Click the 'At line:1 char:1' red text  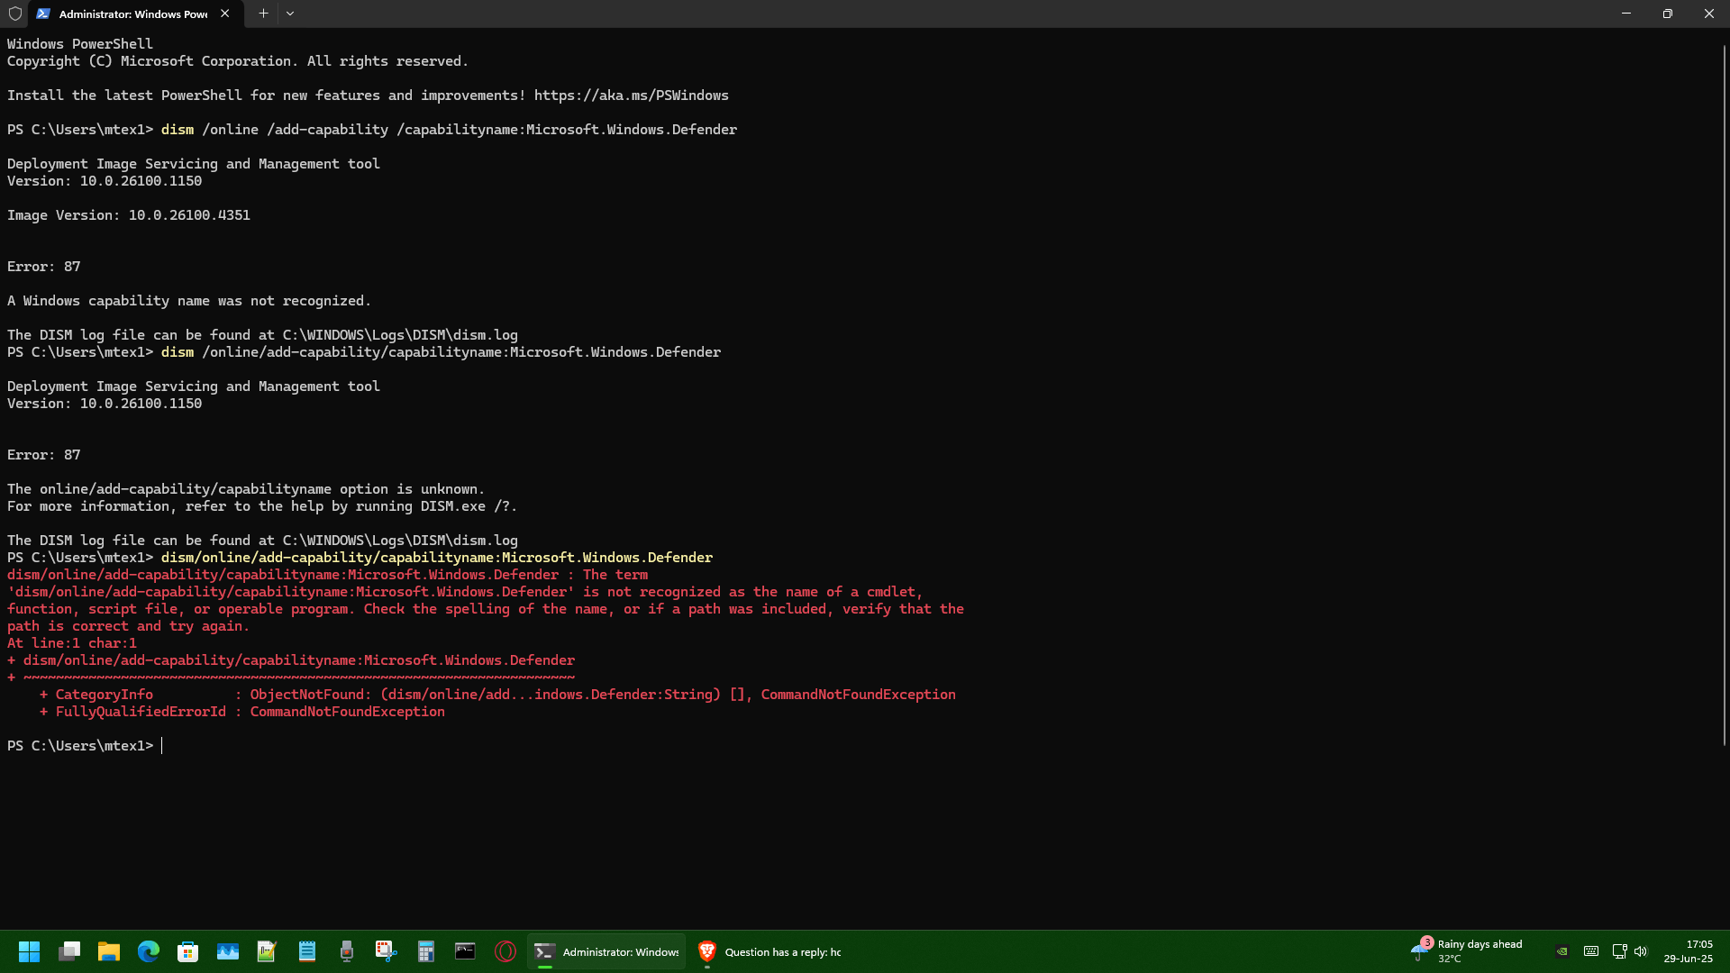click(72, 643)
